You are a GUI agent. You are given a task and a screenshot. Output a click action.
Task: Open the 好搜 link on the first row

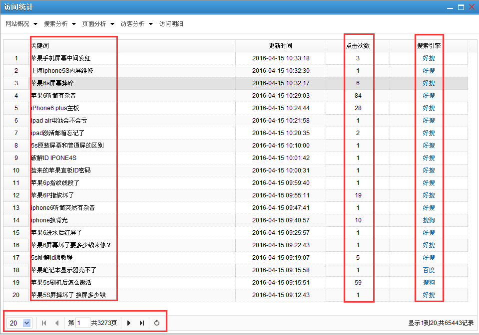click(429, 58)
